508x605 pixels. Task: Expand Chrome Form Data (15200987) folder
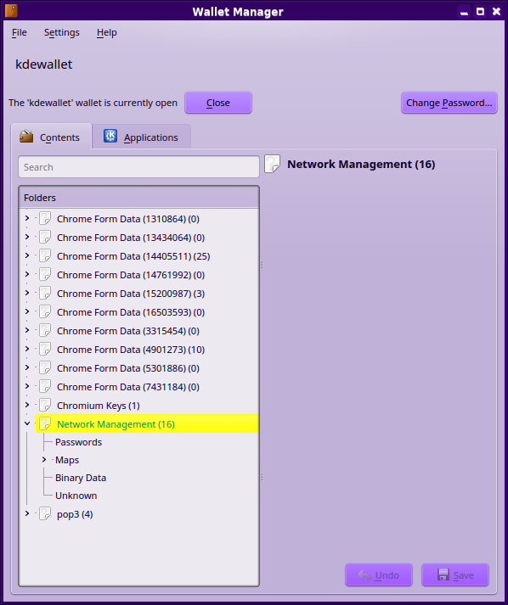pos(27,294)
